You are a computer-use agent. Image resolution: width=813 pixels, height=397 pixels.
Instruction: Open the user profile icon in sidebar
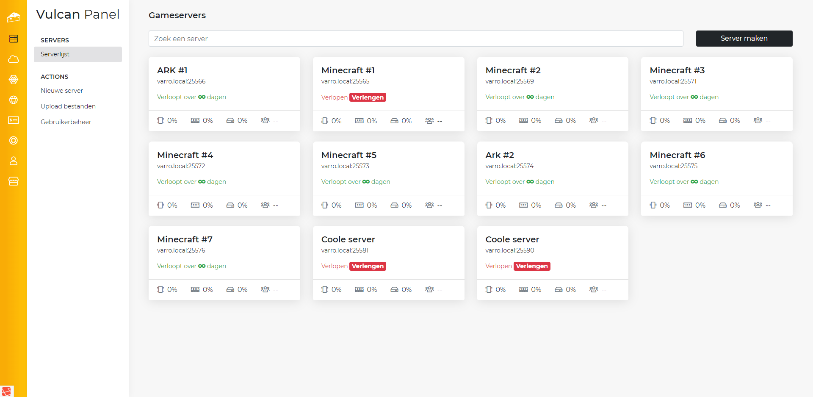[x=14, y=161]
